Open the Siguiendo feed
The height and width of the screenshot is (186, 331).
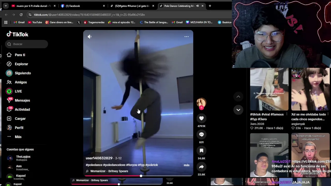(23, 73)
